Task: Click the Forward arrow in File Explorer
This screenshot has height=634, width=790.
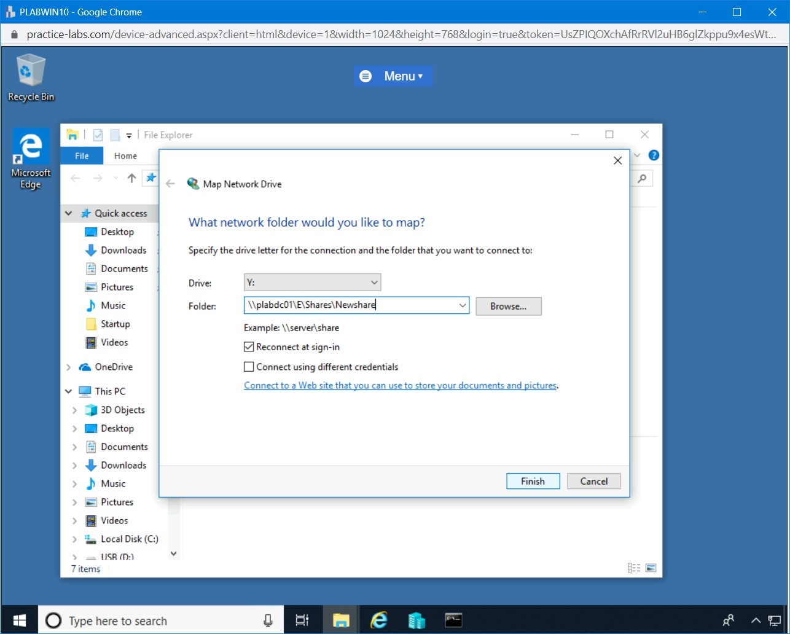Action: (x=98, y=178)
